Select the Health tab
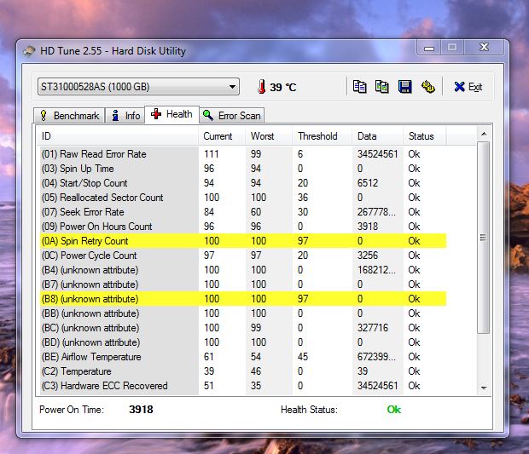 pyautogui.click(x=171, y=114)
